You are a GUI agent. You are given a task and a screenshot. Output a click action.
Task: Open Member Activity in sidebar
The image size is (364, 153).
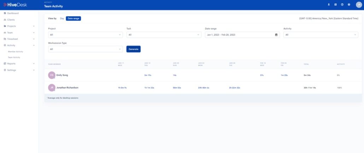(x=16, y=52)
